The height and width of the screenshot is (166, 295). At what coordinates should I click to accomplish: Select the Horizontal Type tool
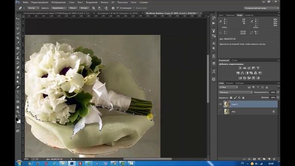18,92
